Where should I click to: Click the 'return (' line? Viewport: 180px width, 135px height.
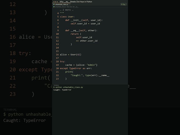point(76,34)
